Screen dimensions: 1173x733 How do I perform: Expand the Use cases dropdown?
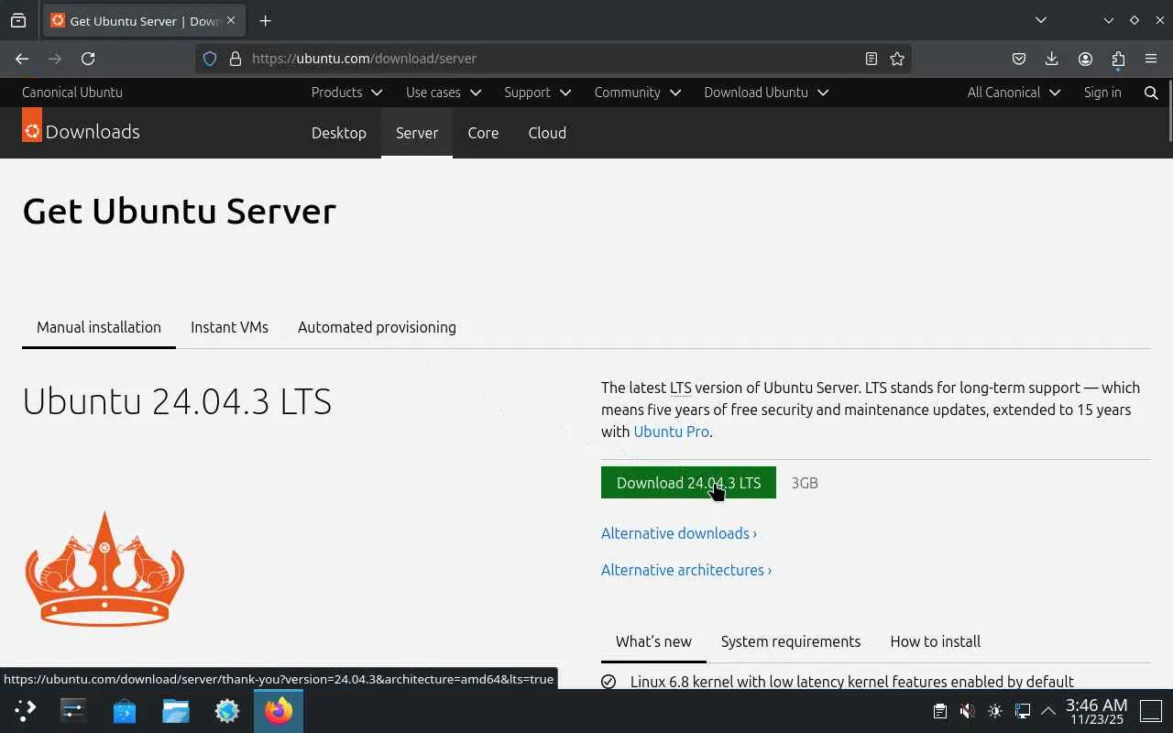444,93
